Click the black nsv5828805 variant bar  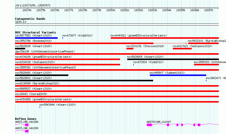173,59
